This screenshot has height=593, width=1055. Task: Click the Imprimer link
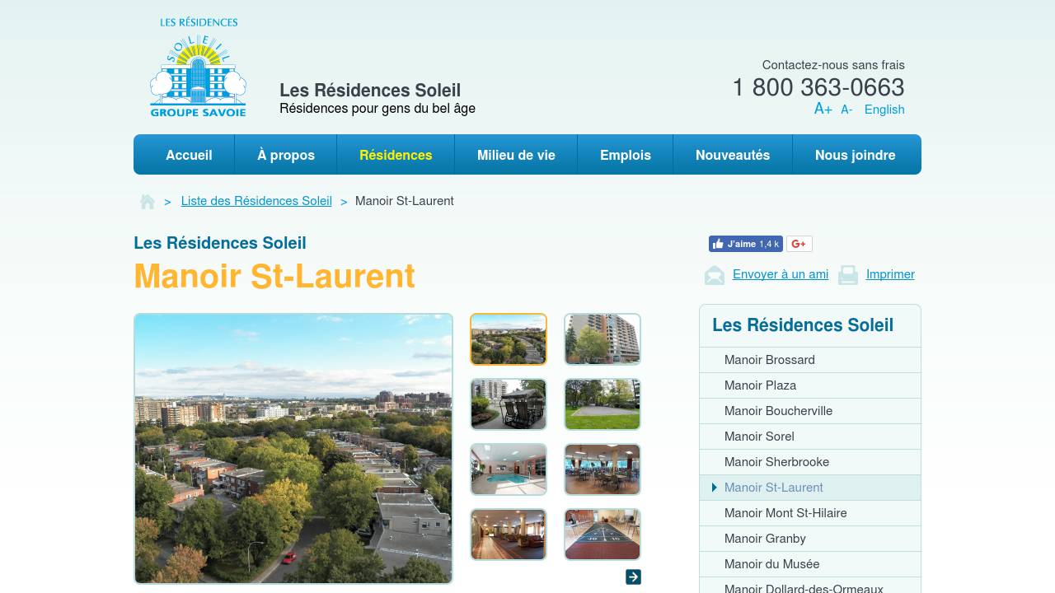coord(890,274)
